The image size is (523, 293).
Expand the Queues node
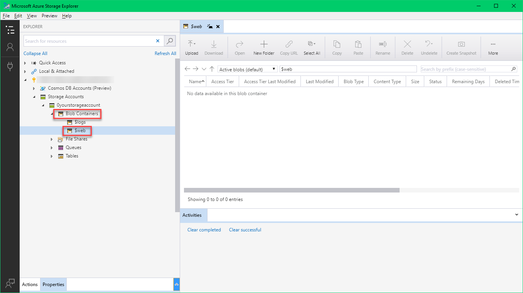tap(52, 147)
